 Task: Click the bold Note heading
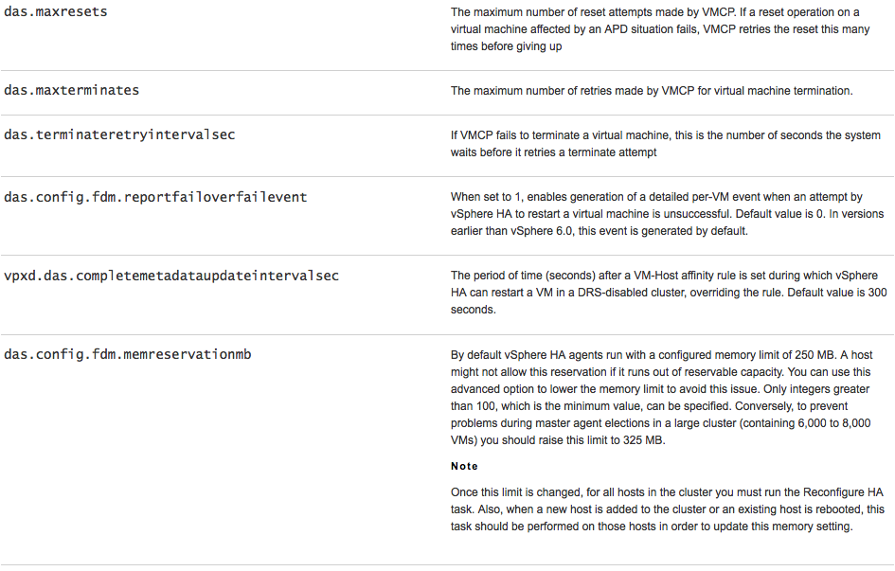tap(464, 466)
